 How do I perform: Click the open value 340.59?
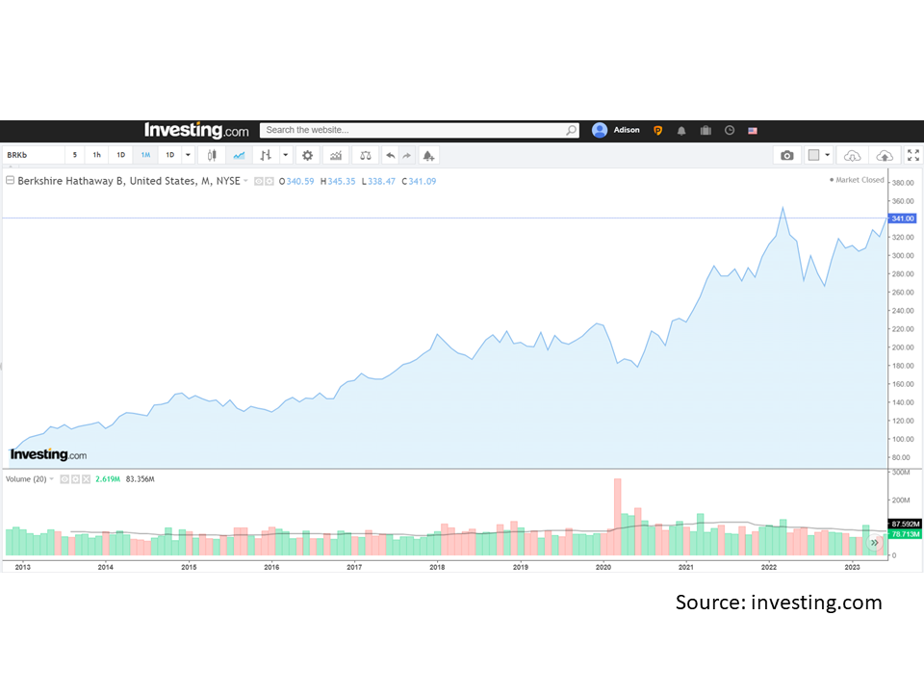coord(300,182)
